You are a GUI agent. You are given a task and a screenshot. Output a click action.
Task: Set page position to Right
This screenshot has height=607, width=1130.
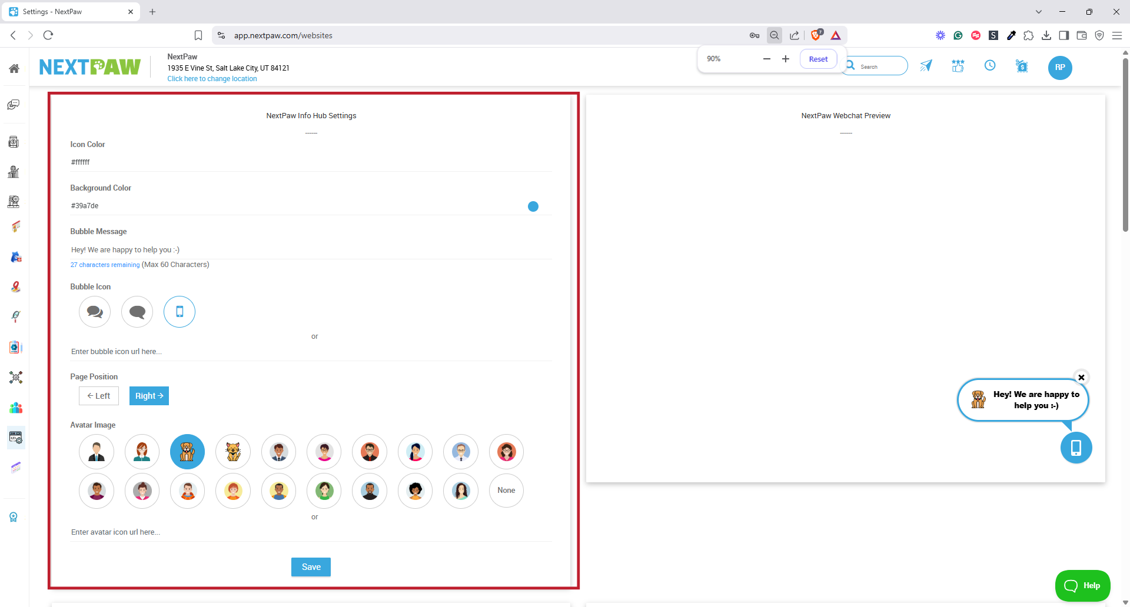pos(149,396)
